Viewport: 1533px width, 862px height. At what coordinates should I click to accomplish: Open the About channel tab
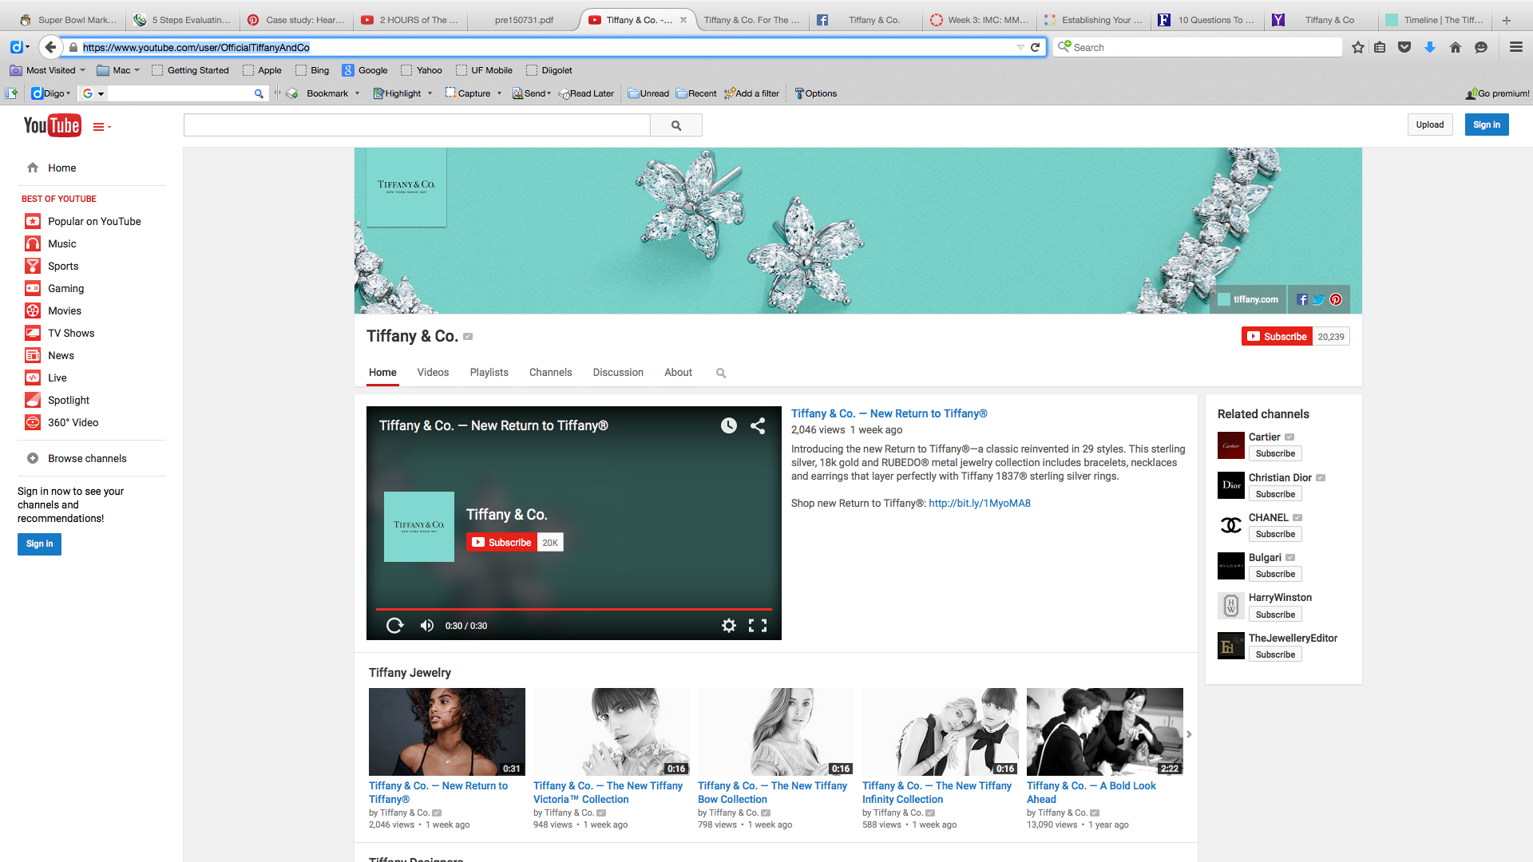click(678, 373)
